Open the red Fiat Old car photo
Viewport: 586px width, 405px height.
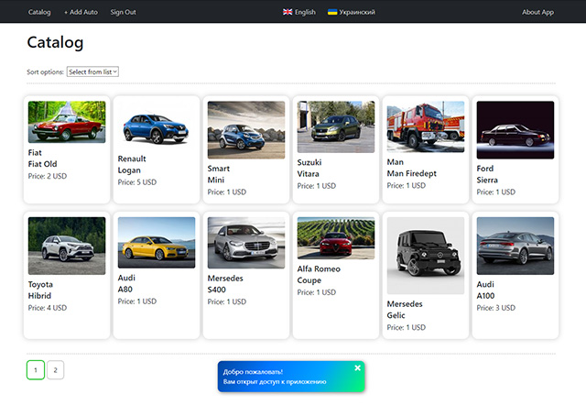point(67,122)
